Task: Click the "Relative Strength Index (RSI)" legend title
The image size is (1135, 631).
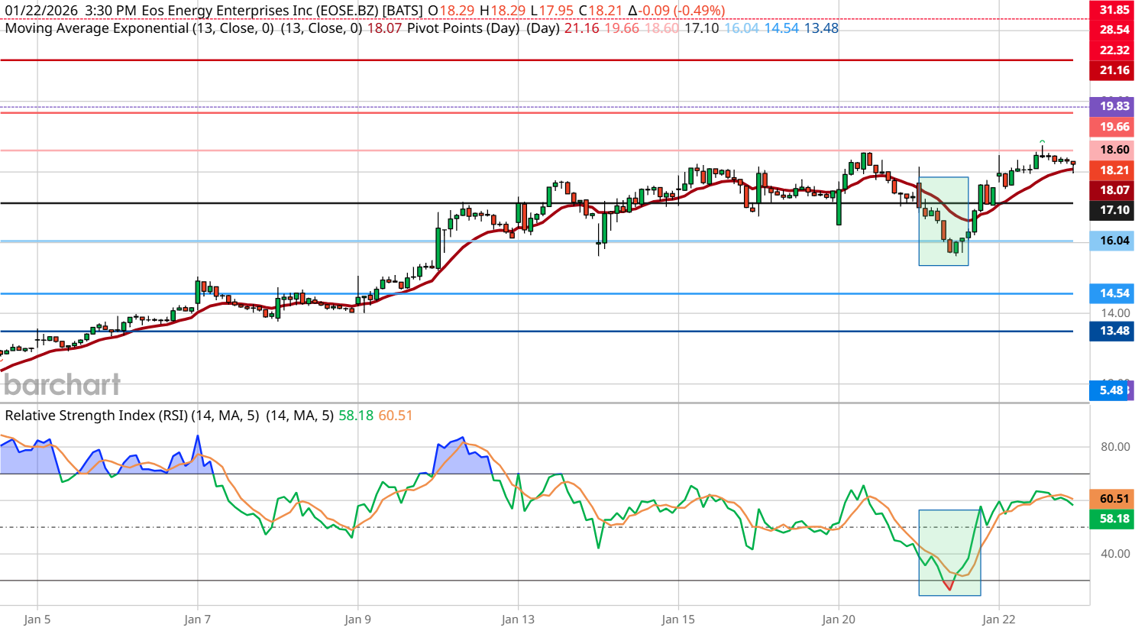Action: click(x=96, y=416)
